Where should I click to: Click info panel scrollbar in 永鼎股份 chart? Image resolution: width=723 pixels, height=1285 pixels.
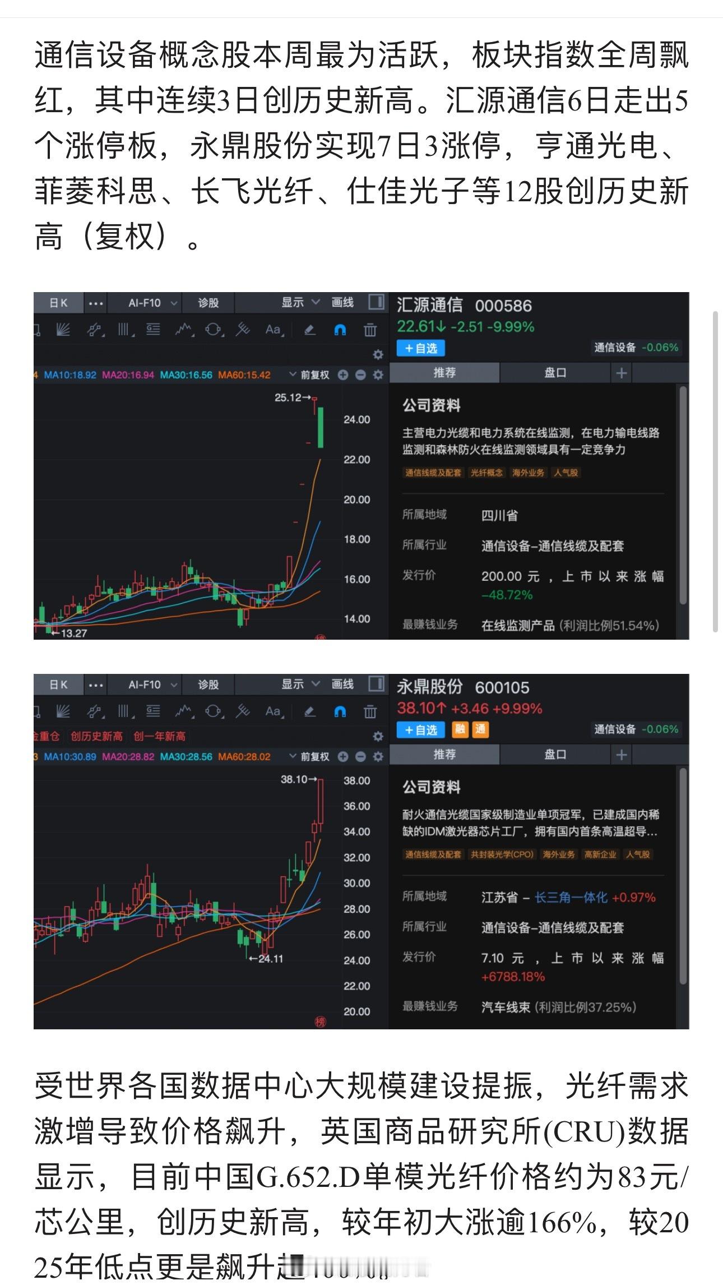[x=683, y=877]
